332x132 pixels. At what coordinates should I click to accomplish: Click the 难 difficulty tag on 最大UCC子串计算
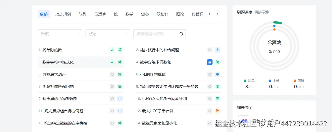(x=218, y=111)
